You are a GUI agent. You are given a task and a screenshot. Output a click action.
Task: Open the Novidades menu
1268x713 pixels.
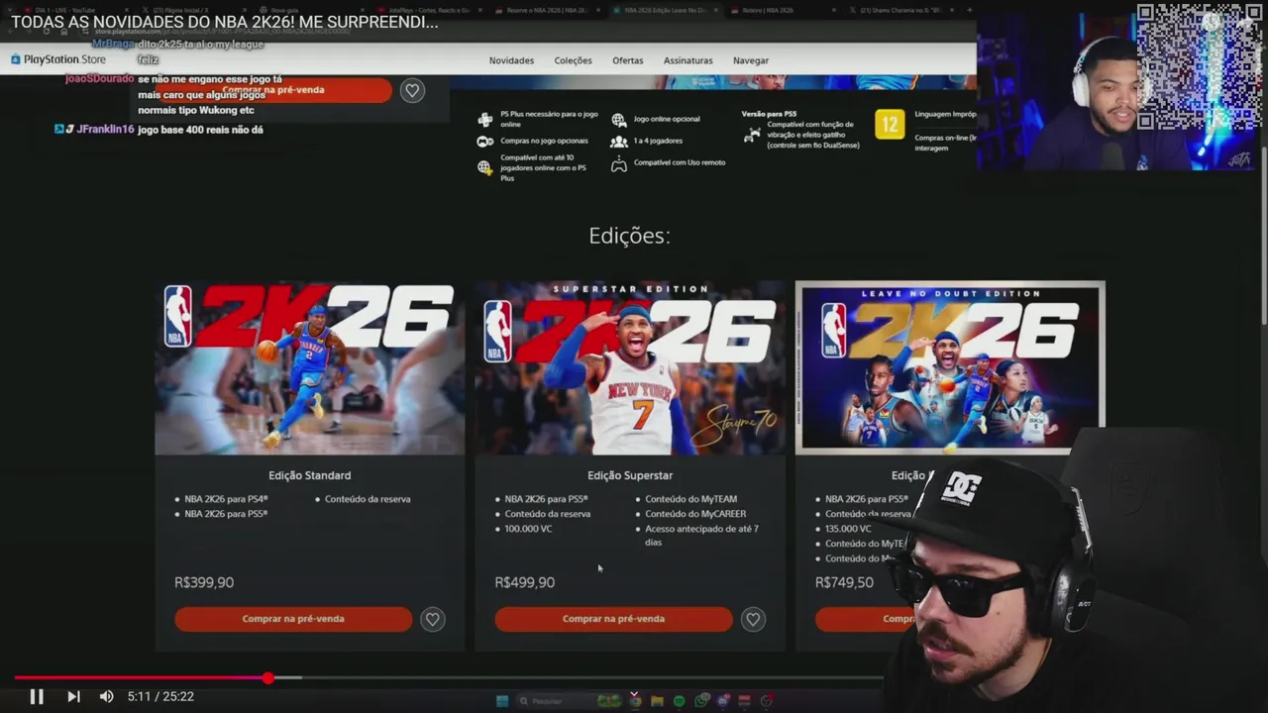click(511, 60)
